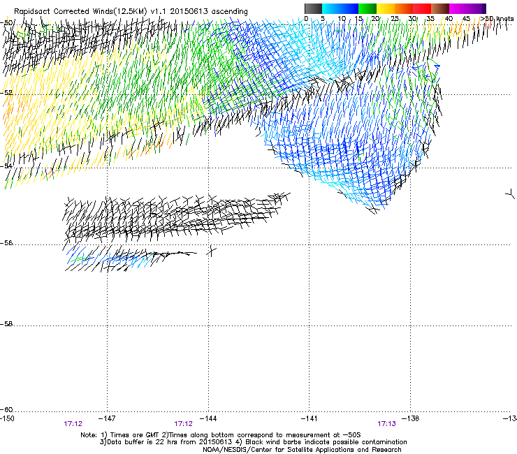Click the -56 latitude axis label

coord(6,243)
